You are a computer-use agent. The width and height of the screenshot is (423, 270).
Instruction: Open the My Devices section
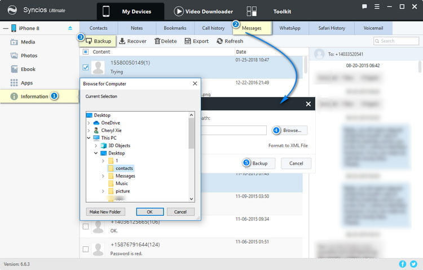[x=130, y=11]
